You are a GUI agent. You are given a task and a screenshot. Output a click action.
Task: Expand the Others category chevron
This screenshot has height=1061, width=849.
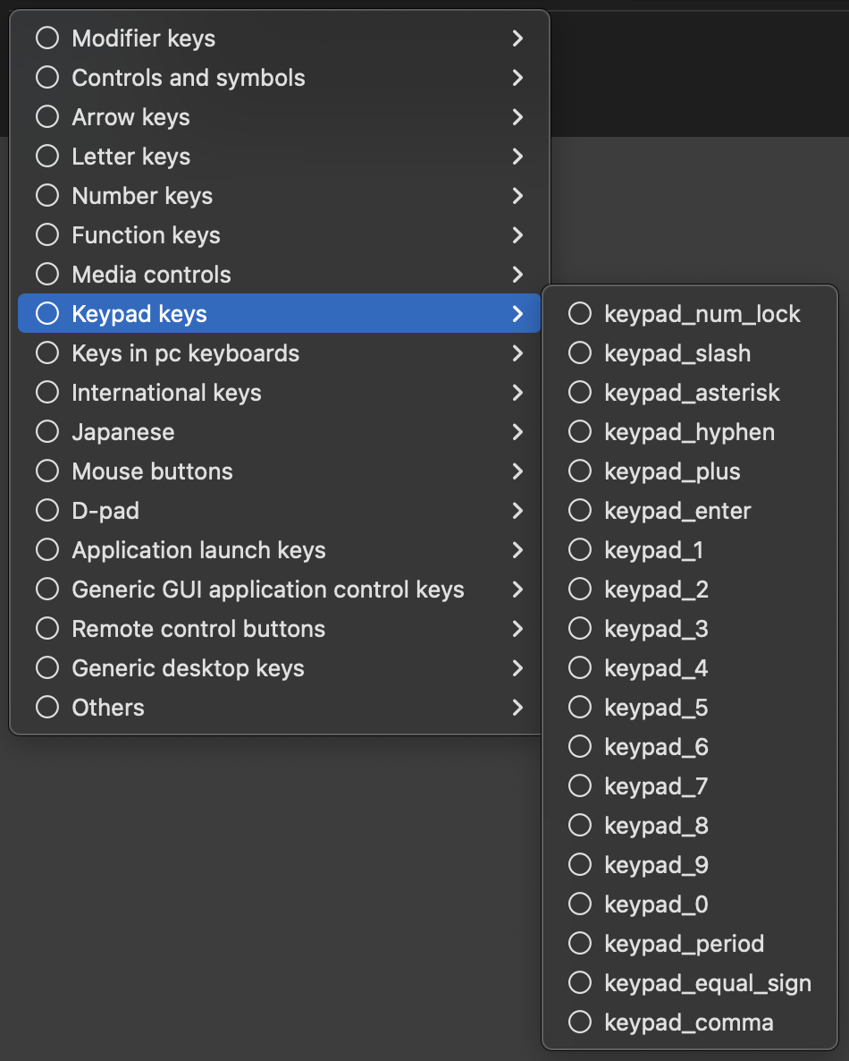517,707
